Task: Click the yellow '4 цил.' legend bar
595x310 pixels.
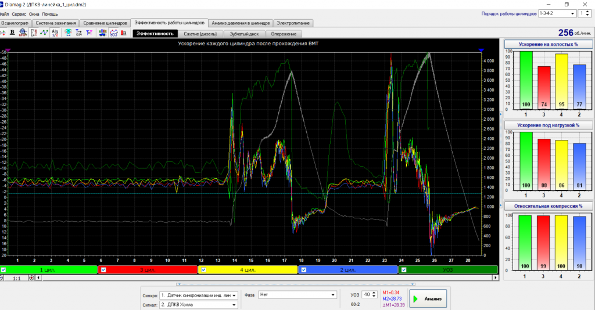Action: 248,270
